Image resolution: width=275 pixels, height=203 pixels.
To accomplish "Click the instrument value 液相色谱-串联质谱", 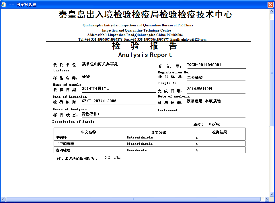I will tap(204, 101).
